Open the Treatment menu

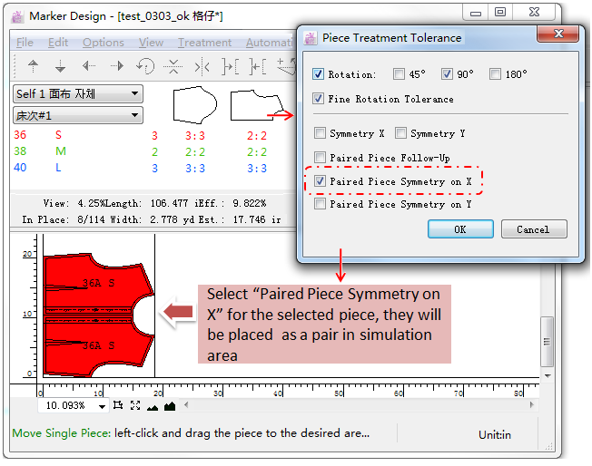[204, 43]
